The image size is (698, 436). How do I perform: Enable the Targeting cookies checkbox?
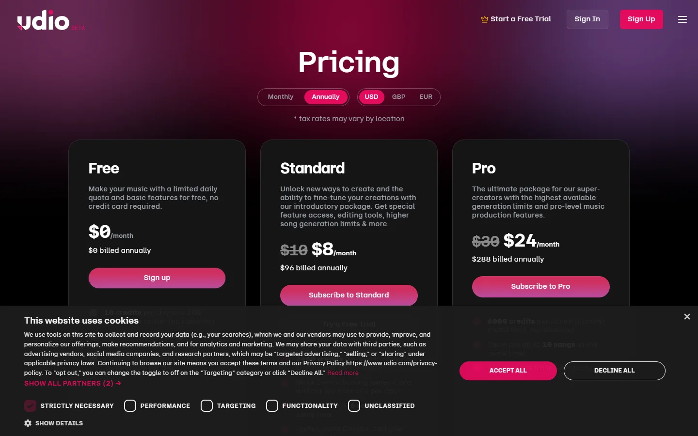tap(206, 405)
